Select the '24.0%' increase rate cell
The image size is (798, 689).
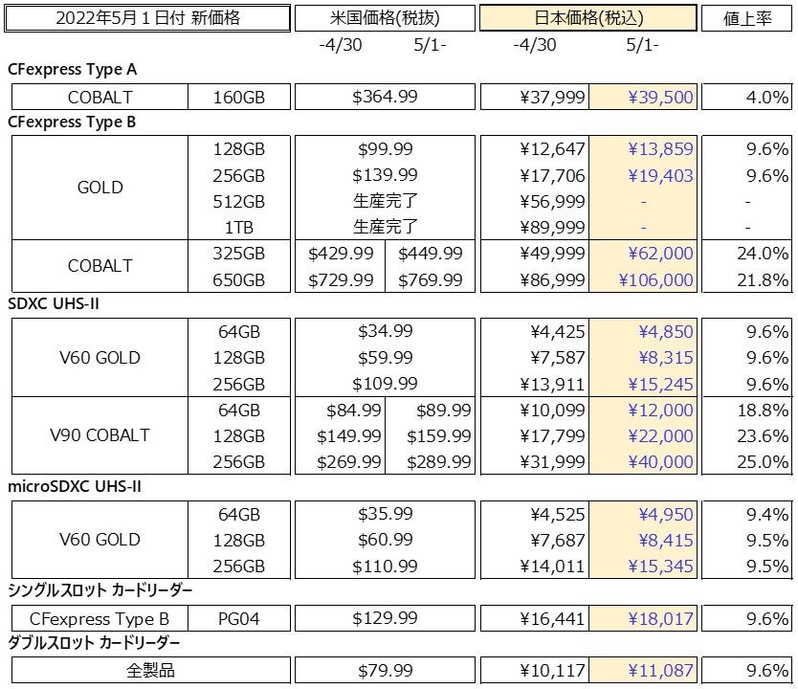coord(763,254)
